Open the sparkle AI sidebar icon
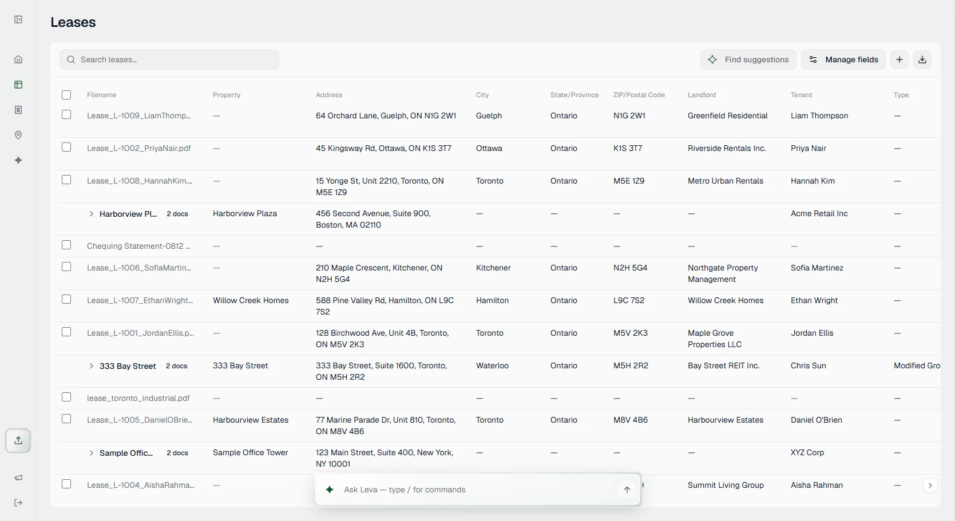Screen dimensions: 955x521 click(18, 160)
